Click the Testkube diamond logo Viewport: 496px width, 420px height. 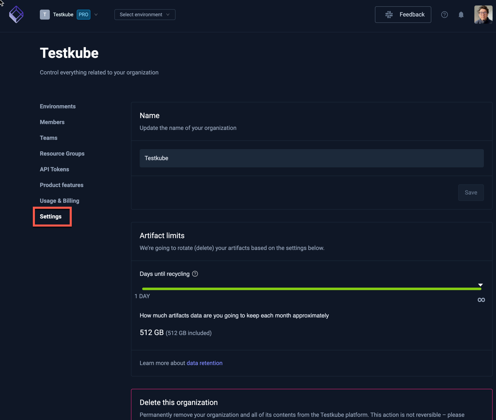point(16,14)
